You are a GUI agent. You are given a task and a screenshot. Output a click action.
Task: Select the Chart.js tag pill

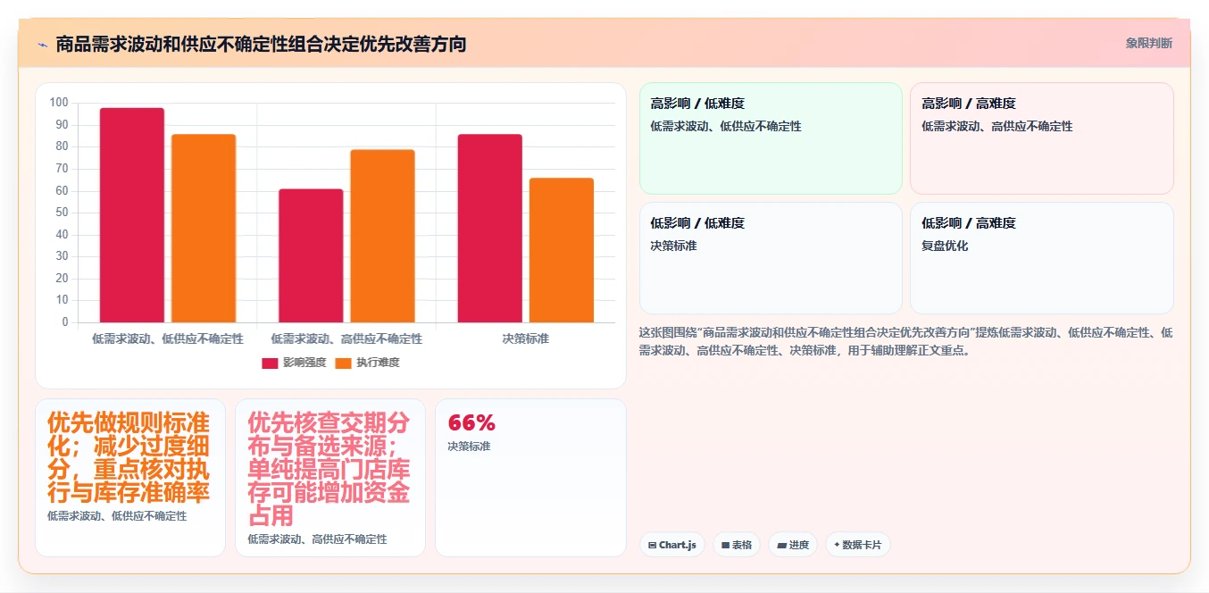672,545
